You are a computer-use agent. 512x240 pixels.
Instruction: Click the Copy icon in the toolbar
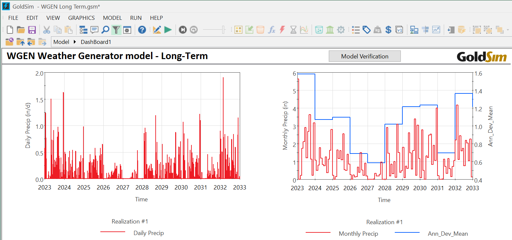pyautogui.click(x=58, y=30)
